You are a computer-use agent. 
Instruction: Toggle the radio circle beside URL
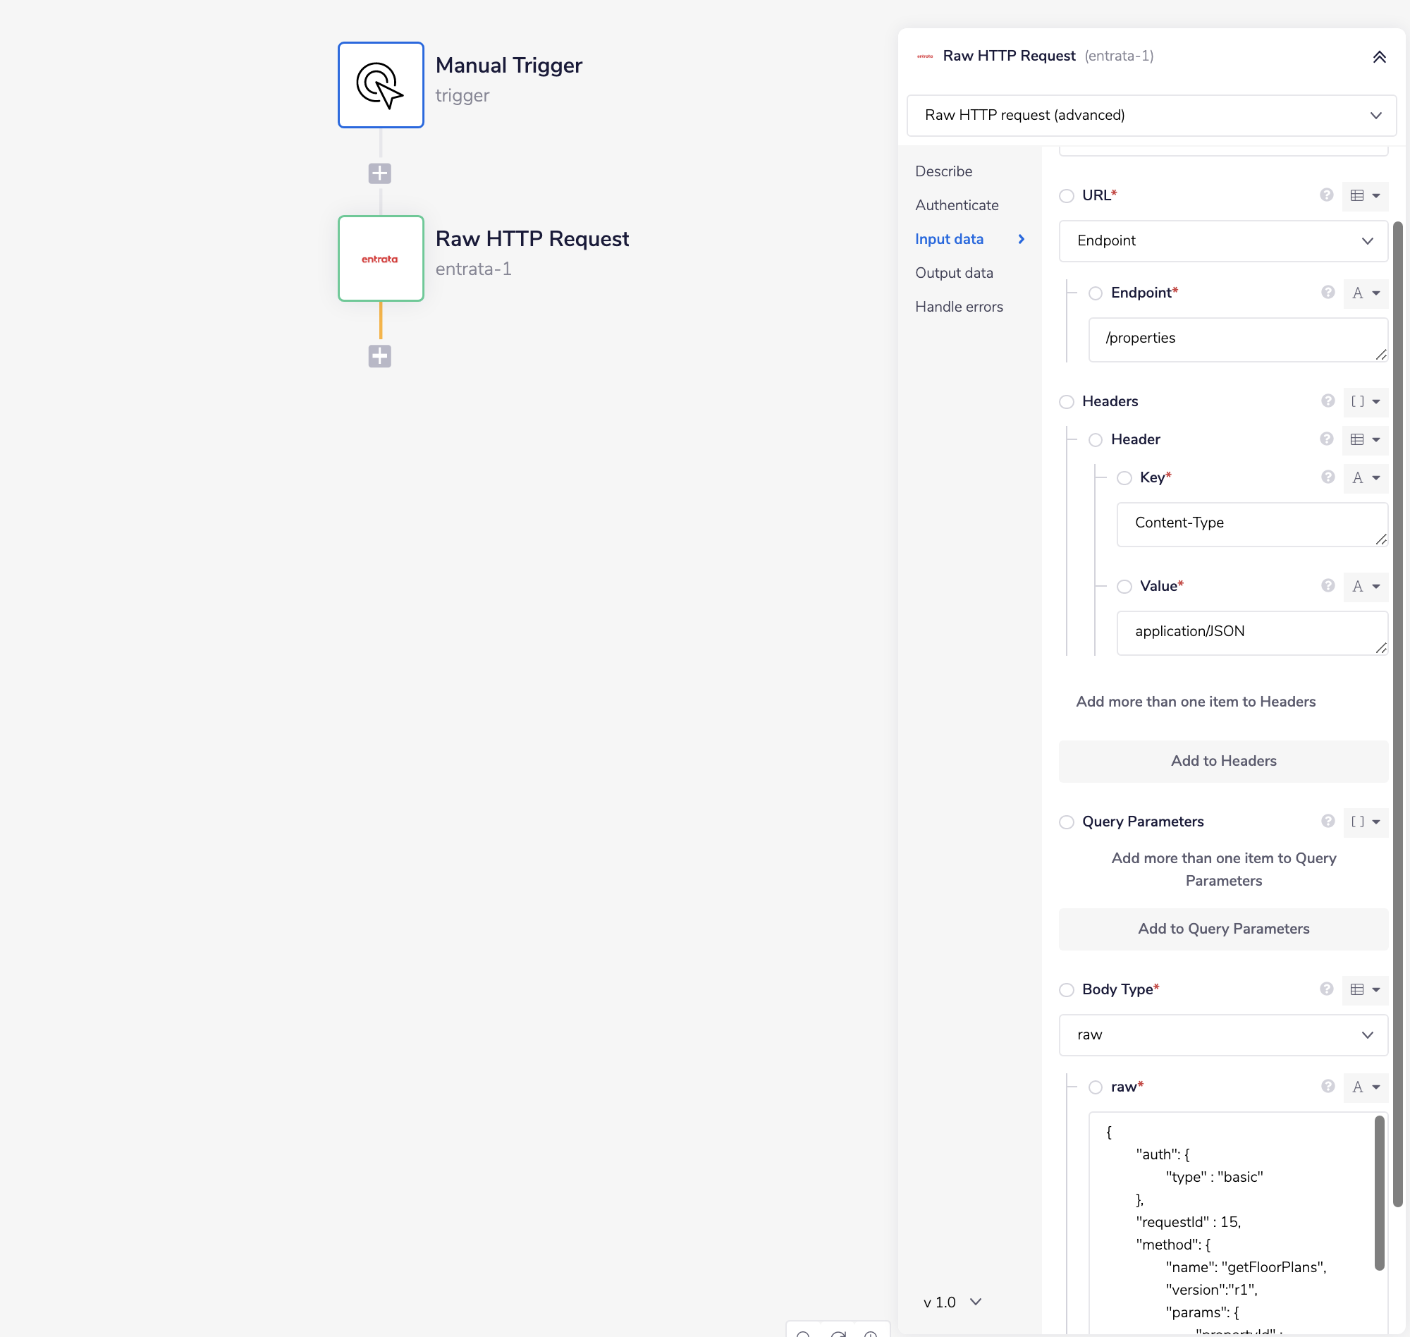click(1066, 196)
